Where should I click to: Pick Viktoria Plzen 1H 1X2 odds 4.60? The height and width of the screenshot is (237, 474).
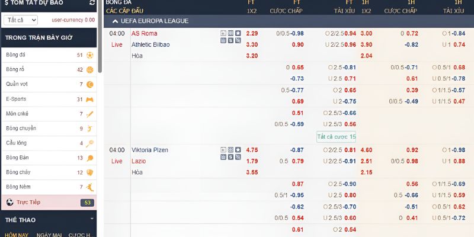[x=366, y=150]
